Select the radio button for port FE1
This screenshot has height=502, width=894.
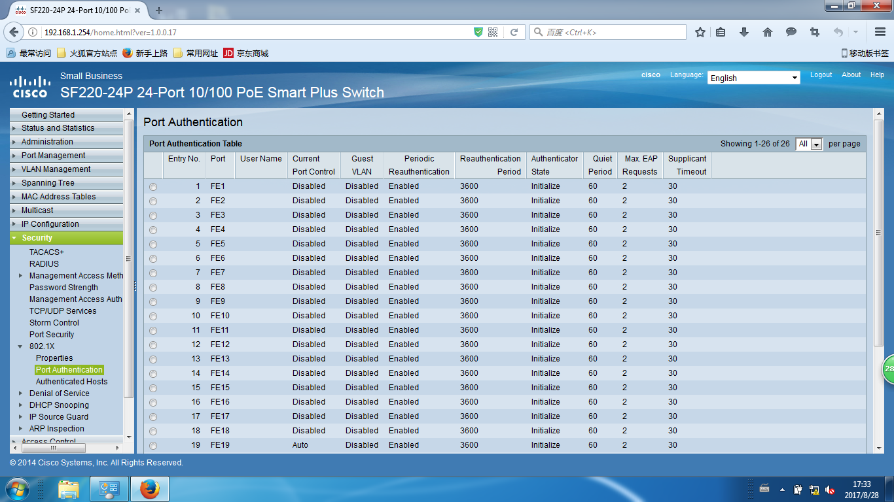pos(153,187)
